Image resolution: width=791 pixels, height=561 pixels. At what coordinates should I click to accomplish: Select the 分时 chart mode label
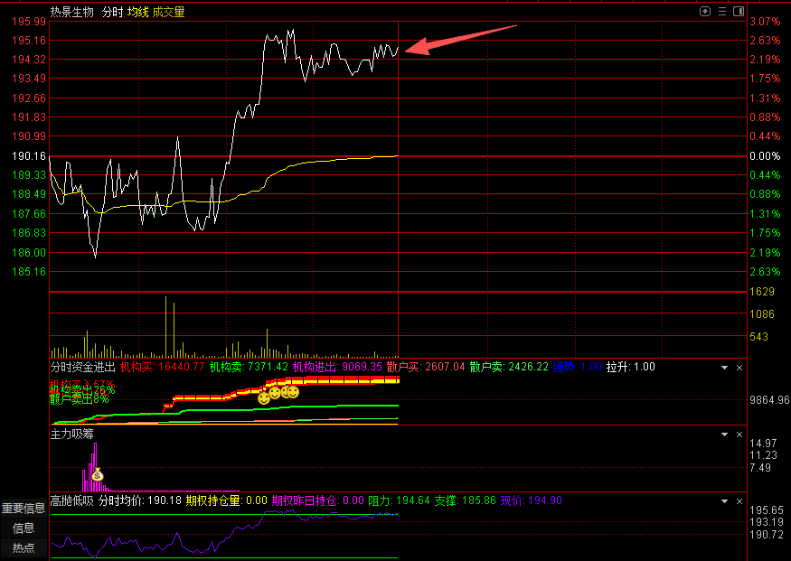click(112, 12)
